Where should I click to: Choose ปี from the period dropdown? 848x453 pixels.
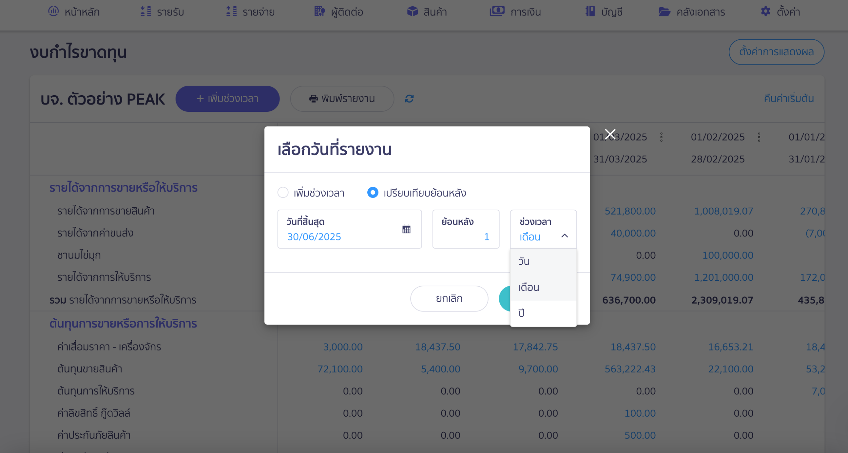[x=543, y=313]
